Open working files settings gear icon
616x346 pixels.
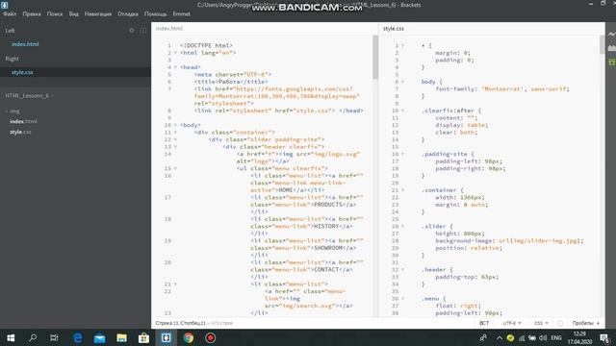132,30
